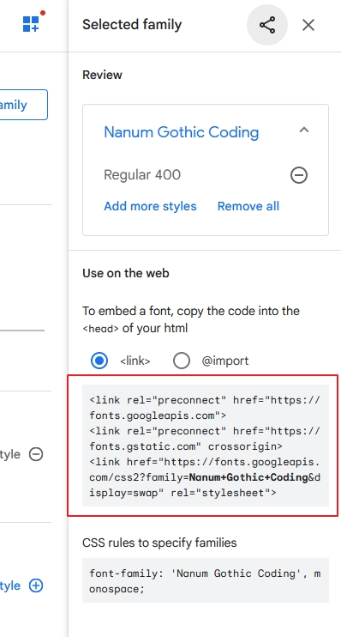The image size is (341, 637).
Task: Select the @import radio option
Action: coord(182,361)
